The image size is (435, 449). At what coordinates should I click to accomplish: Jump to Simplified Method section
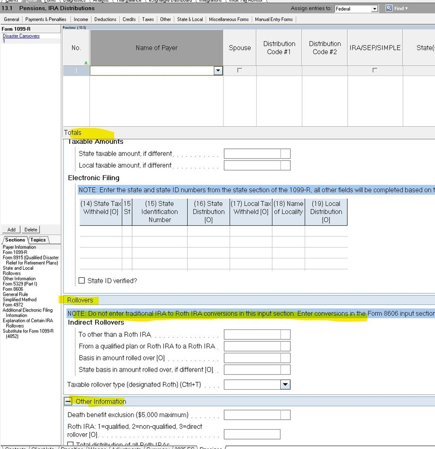pos(19,299)
